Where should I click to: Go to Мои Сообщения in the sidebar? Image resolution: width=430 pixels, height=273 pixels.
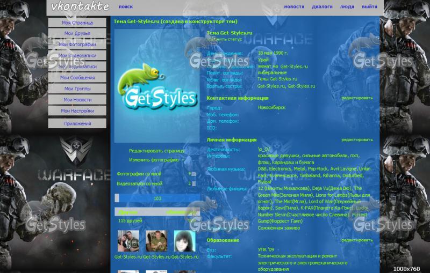(x=77, y=78)
